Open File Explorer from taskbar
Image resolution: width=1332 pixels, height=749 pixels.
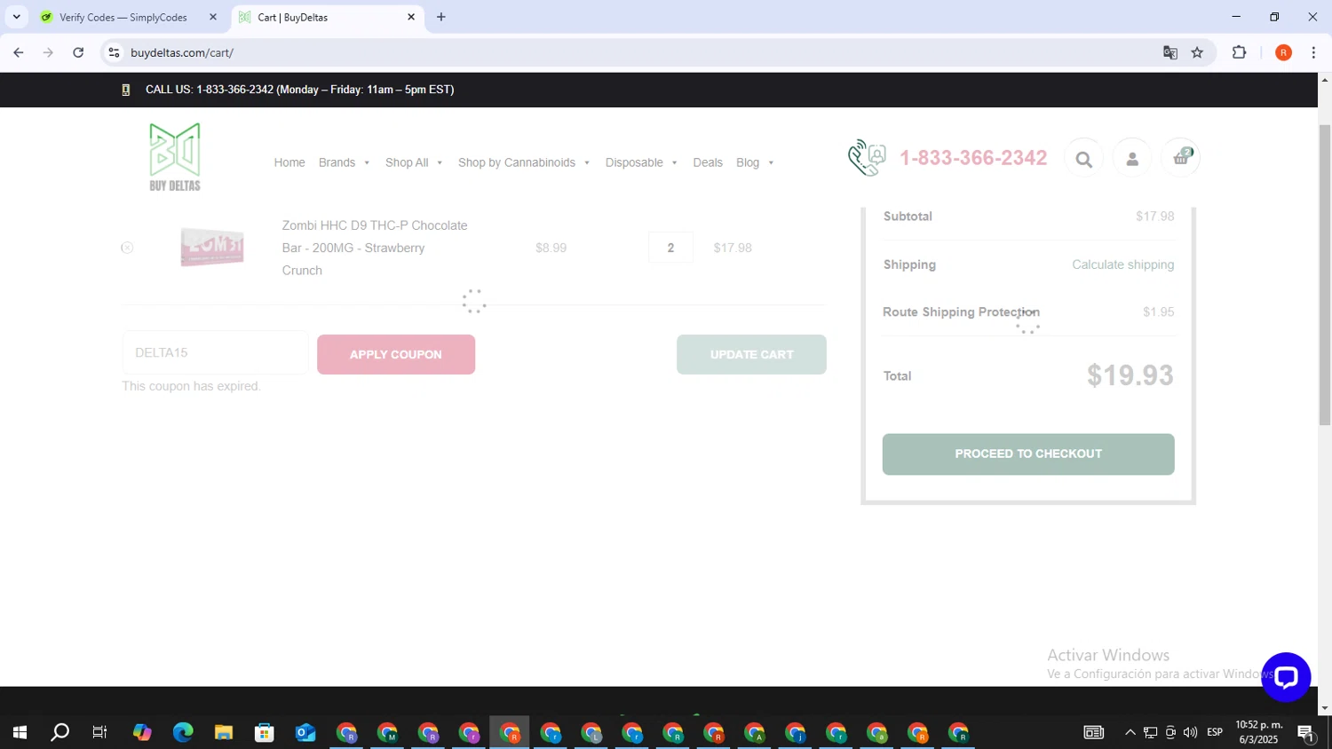coord(224,732)
